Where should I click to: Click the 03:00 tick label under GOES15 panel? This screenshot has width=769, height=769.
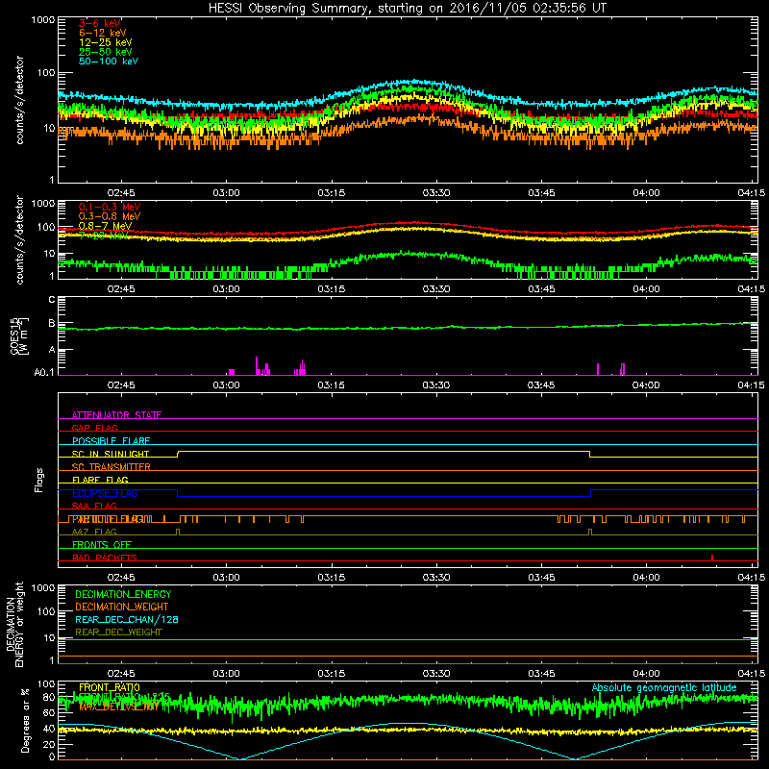(226, 385)
